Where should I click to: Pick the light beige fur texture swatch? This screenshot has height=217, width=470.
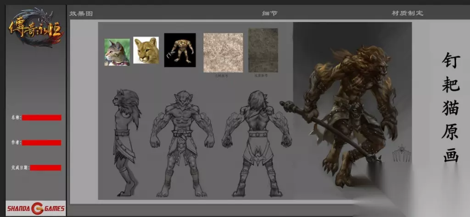pos(223,52)
